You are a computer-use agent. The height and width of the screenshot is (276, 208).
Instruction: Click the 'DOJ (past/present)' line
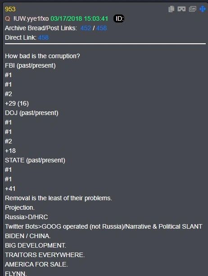click(32, 113)
